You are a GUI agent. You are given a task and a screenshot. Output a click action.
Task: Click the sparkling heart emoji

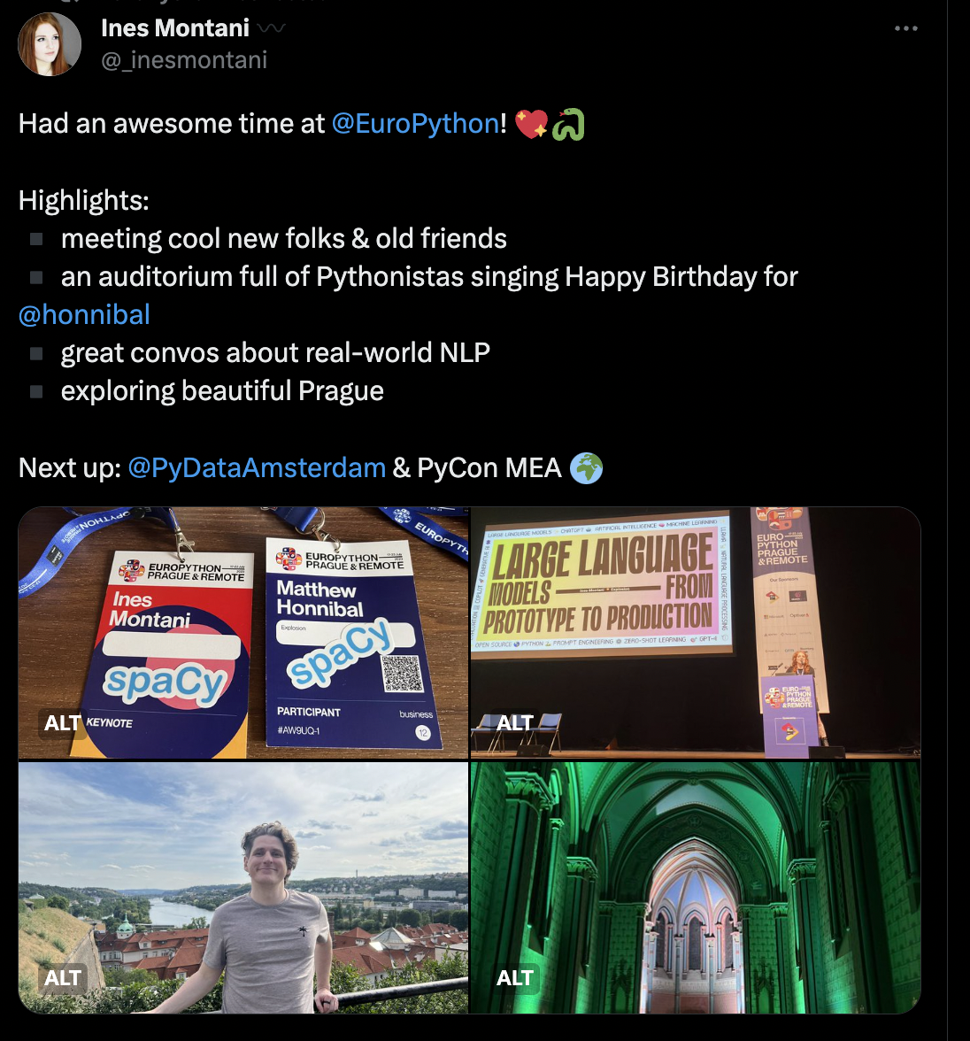pyautogui.click(x=531, y=124)
